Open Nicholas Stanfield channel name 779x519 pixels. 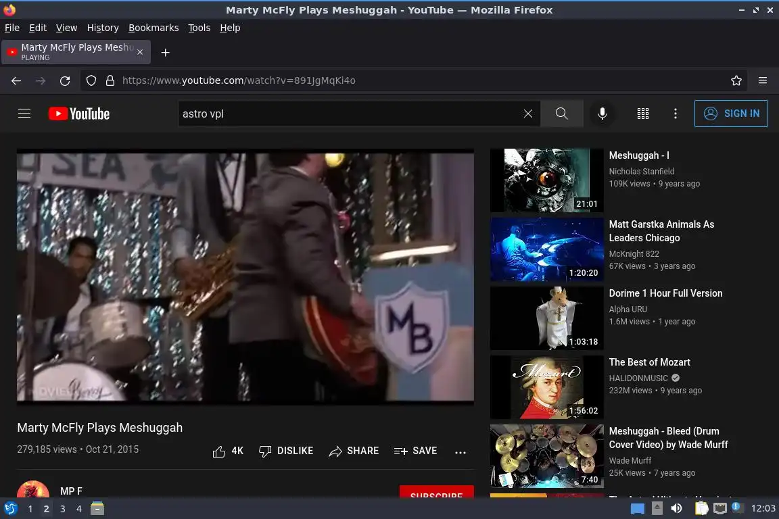641,172
